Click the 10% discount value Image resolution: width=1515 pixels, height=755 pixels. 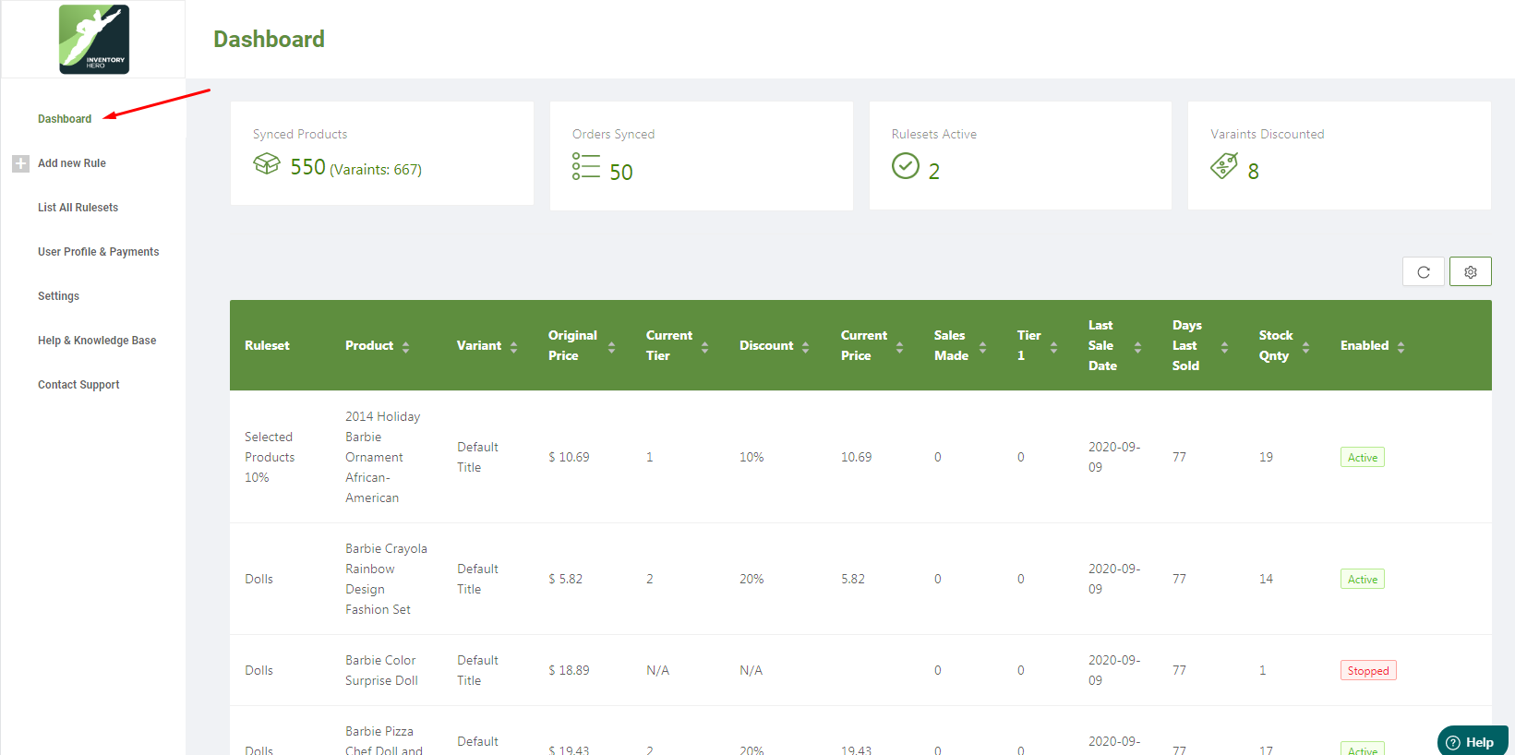(751, 457)
